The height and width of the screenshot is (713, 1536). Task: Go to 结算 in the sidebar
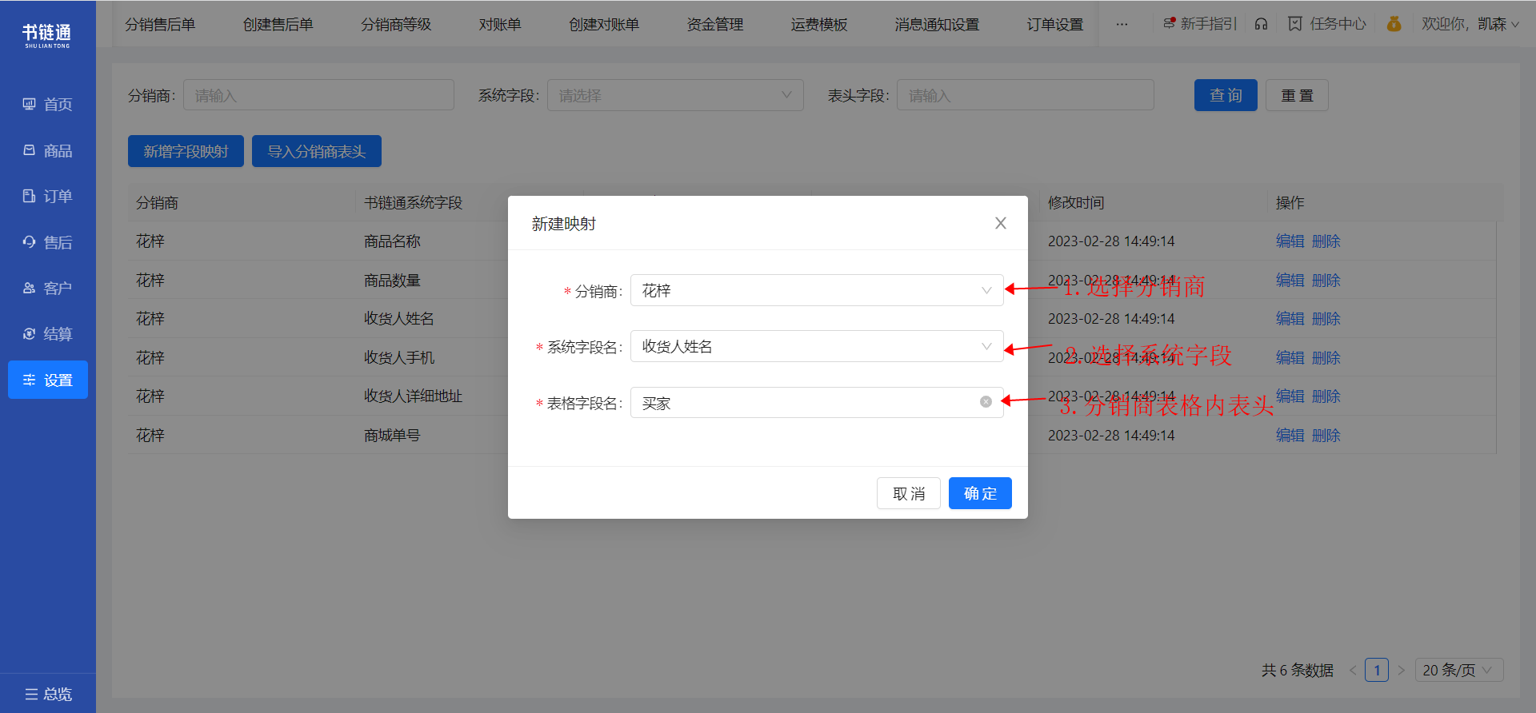(48, 334)
